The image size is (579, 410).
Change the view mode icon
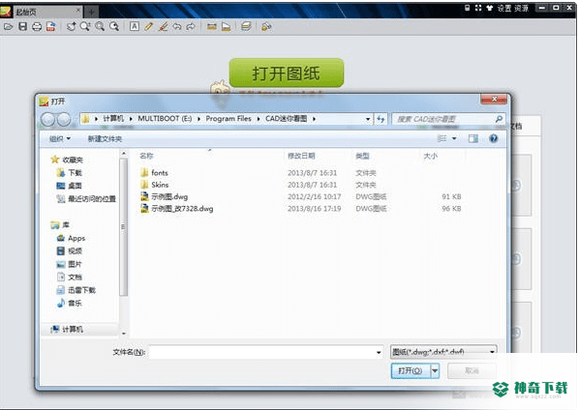click(x=442, y=138)
